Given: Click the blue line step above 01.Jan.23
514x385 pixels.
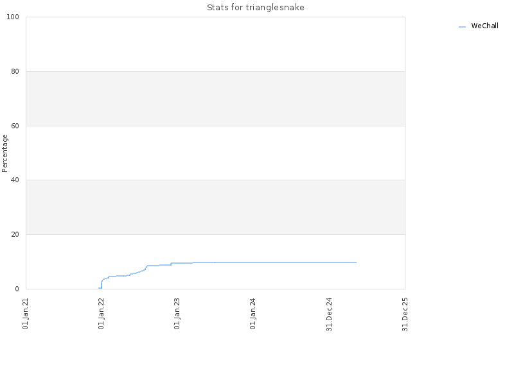Looking at the screenshot, I should pyautogui.click(x=171, y=264).
